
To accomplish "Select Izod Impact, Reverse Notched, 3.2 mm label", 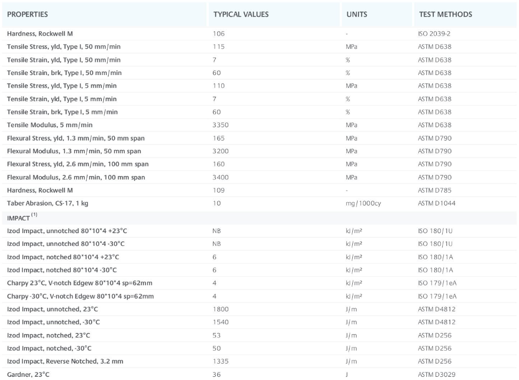I will click(65, 361).
